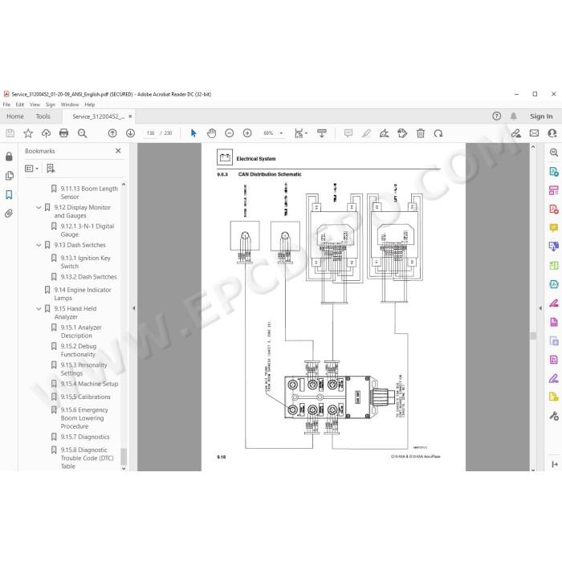562x562 pixels.
Task: Share the file by email icon
Action: click(x=534, y=133)
